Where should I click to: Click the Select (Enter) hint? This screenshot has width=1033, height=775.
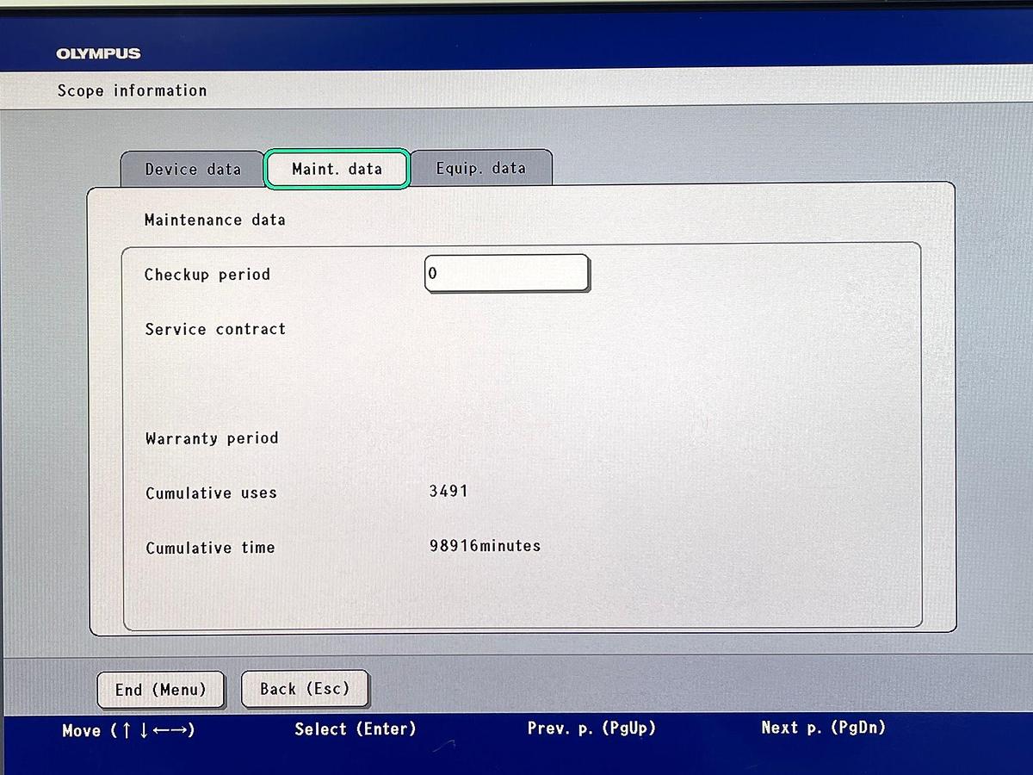[355, 729]
